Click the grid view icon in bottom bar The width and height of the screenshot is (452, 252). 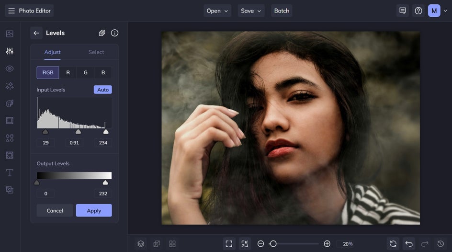point(172,244)
